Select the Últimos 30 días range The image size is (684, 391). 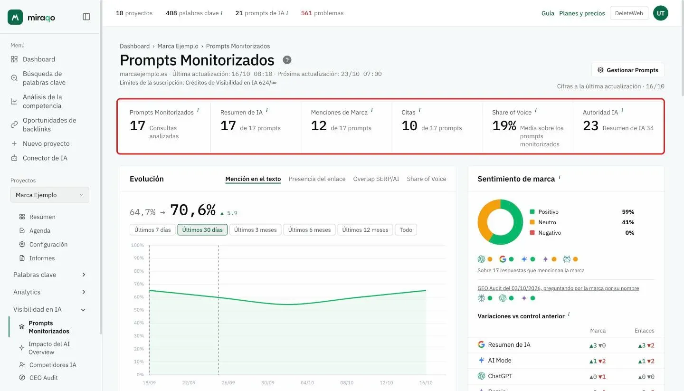[202, 230]
